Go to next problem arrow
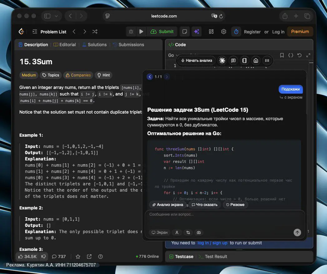This screenshot has height=274, width=327. [x=85, y=32]
